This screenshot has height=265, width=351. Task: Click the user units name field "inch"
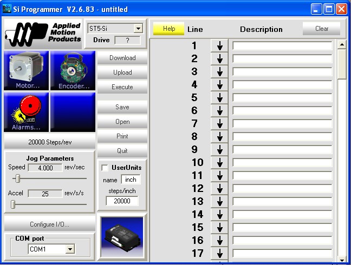pyautogui.click(x=131, y=180)
